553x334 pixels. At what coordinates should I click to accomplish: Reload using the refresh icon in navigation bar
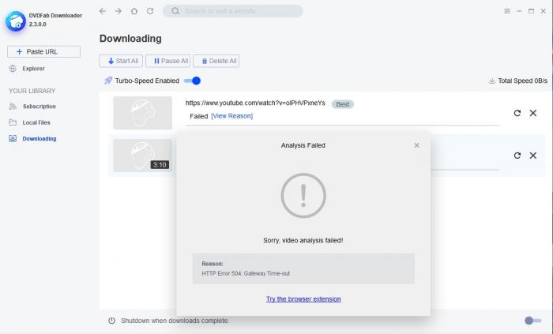(x=150, y=11)
